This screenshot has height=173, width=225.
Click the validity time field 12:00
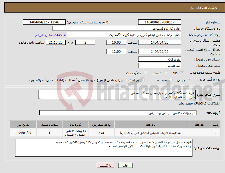tap(116, 51)
